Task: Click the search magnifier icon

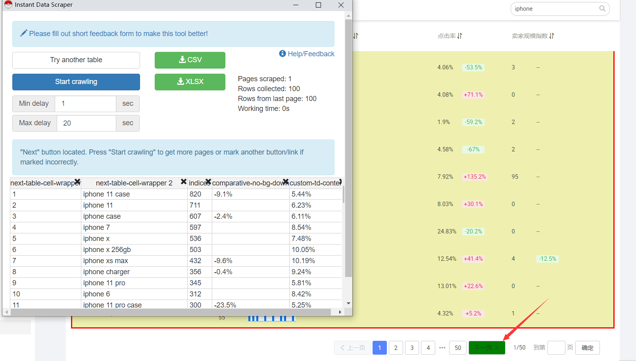Action: pyautogui.click(x=602, y=9)
